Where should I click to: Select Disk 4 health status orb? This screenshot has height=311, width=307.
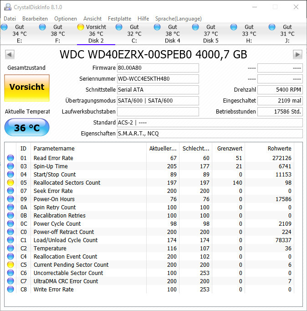coord(157,27)
